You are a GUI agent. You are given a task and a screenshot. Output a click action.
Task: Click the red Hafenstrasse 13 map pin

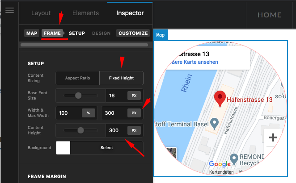(220, 99)
